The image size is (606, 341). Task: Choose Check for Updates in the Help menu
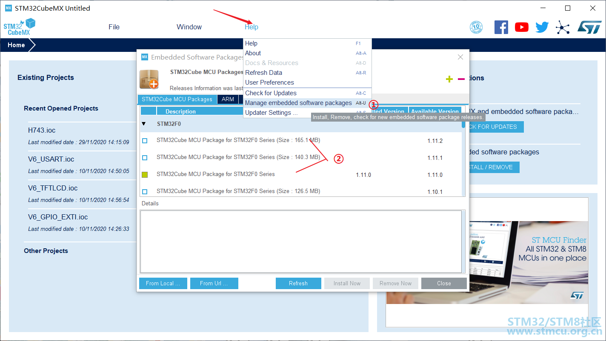(307, 93)
